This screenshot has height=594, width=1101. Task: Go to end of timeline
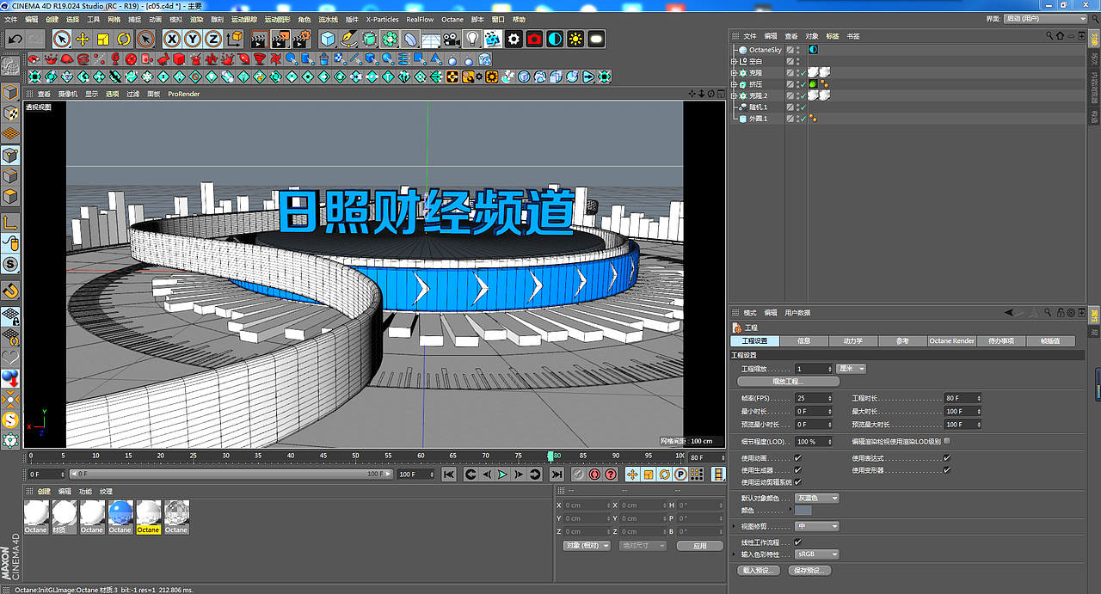coord(557,474)
